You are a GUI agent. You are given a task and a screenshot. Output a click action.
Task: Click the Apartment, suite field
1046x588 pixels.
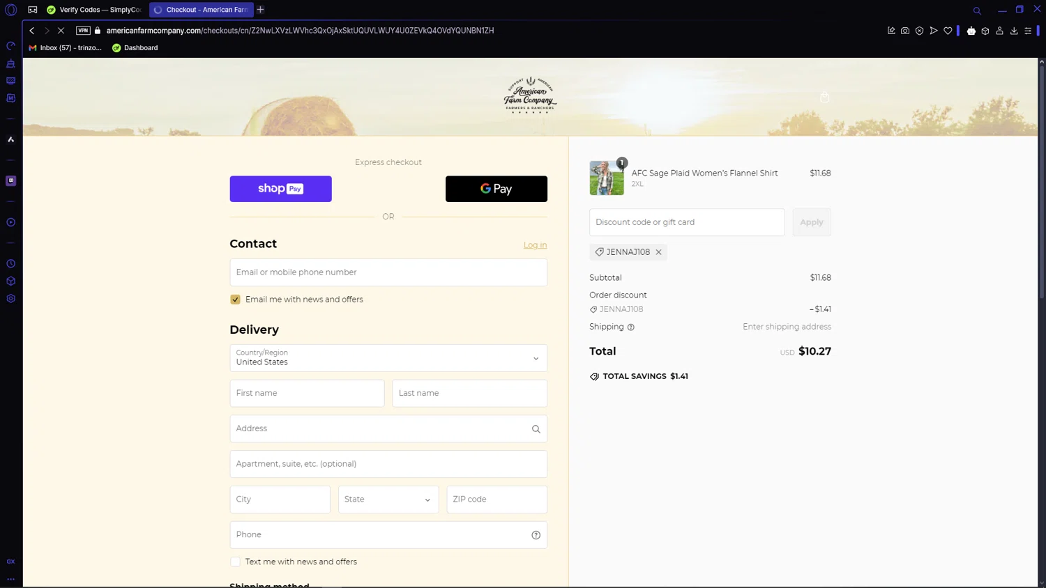coord(388,464)
